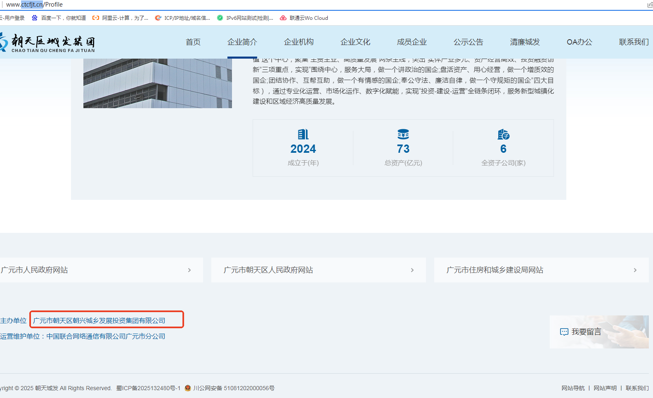
Task: Open 联系我们 in the top navigation
Action: click(634, 42)
